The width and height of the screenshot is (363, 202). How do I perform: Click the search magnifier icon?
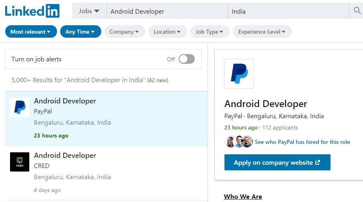click(x=357, y=11)
